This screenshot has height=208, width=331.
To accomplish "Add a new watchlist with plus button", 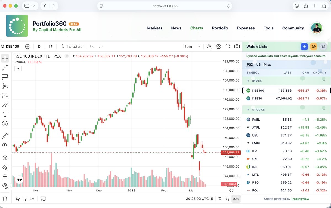I will click(304, 47).
